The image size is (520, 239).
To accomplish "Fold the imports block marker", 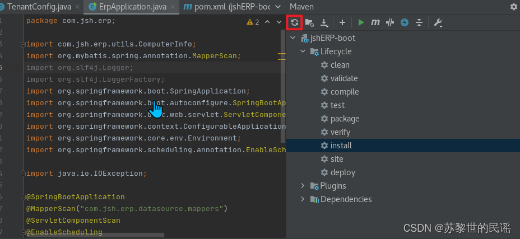I will point(23,44).
